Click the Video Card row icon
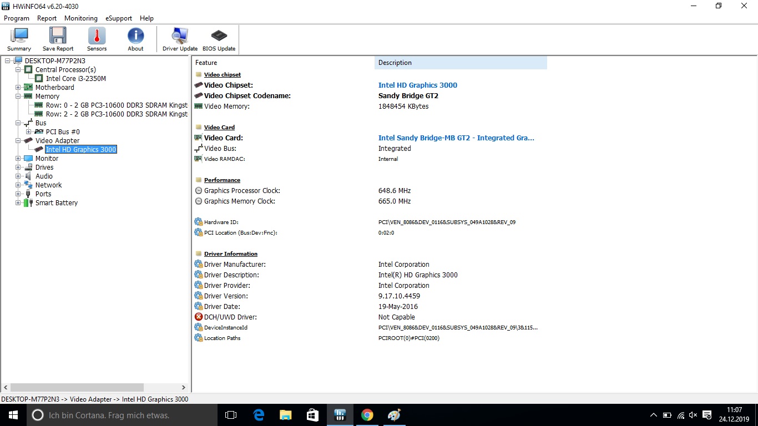This screenshot has width=758, height=426. pos(199,138)
